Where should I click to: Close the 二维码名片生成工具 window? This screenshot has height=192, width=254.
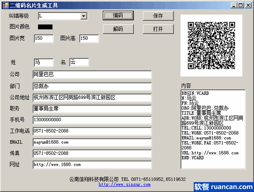[x=248, y=5]
